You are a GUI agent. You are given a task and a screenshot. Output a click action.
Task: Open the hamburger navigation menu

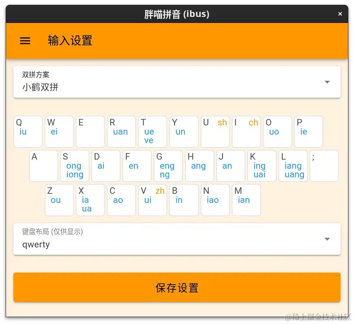(x=25, y=41)
